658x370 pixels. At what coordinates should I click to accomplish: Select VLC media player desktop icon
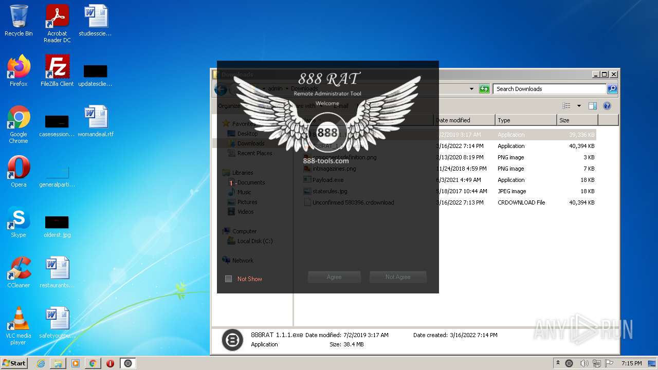tap(19, 326)
